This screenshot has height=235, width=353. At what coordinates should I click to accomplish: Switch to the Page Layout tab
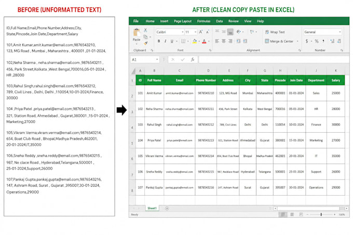(x=183, y=21)
